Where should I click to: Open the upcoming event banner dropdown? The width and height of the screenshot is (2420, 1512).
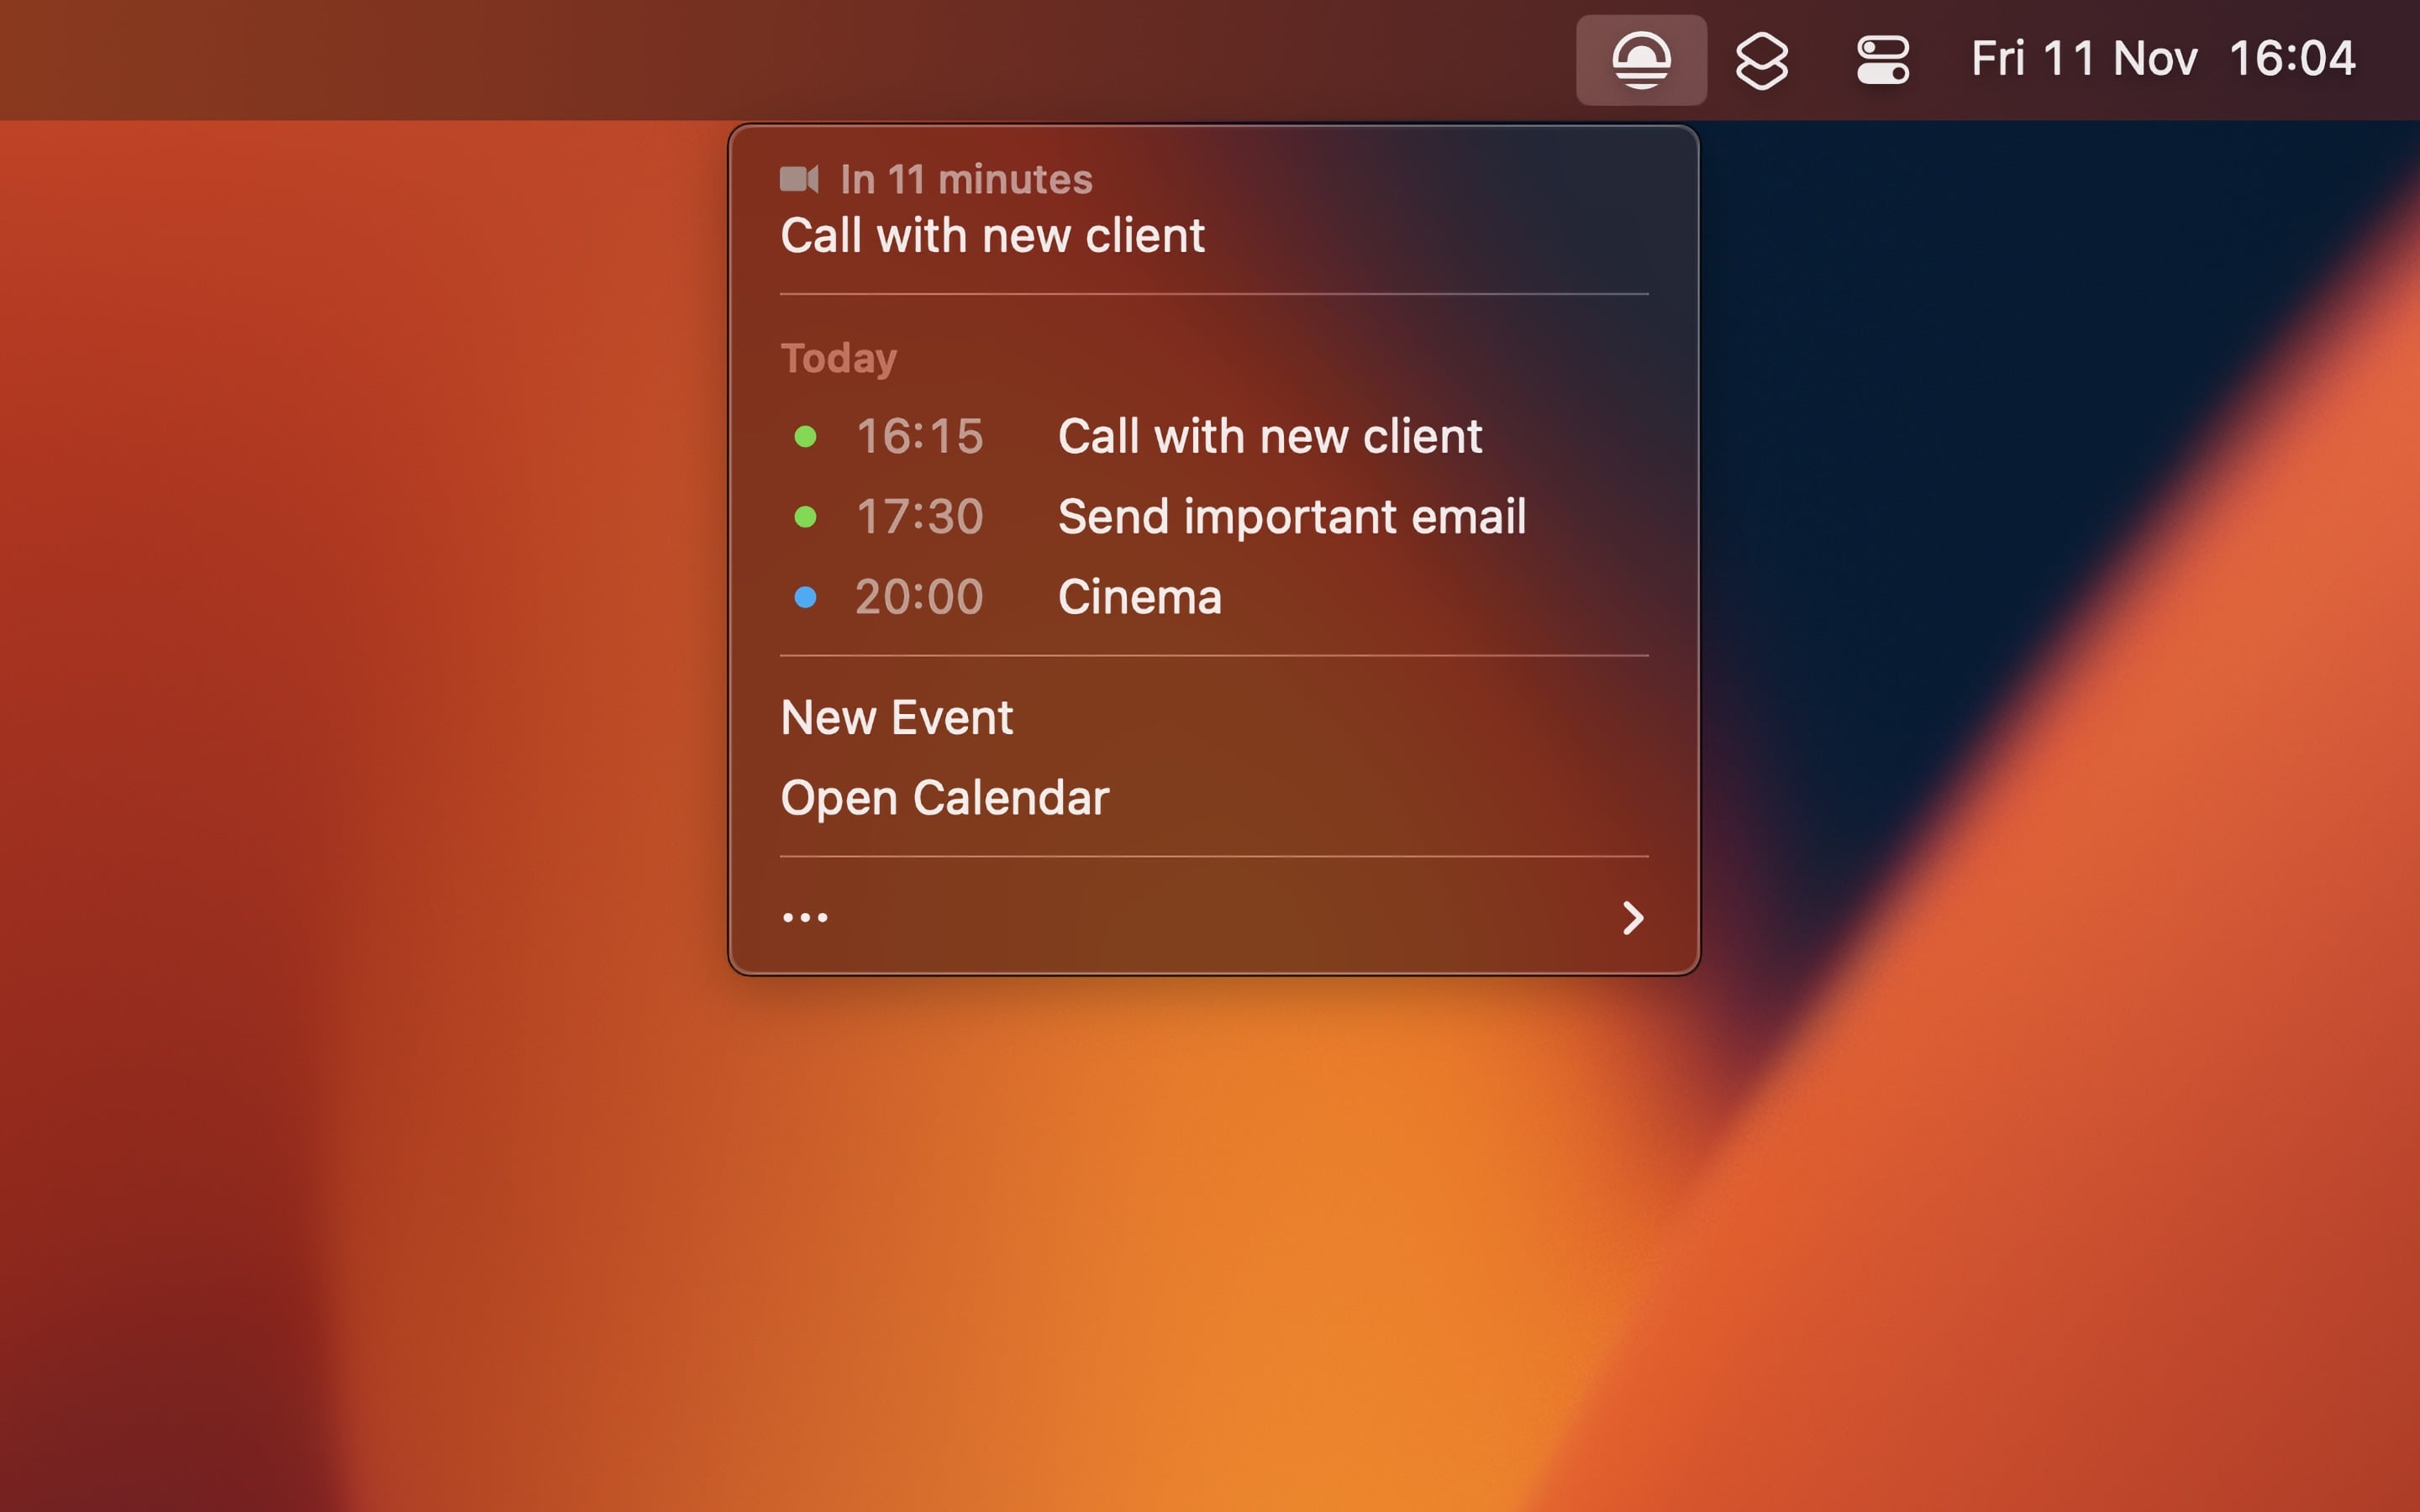965,180
